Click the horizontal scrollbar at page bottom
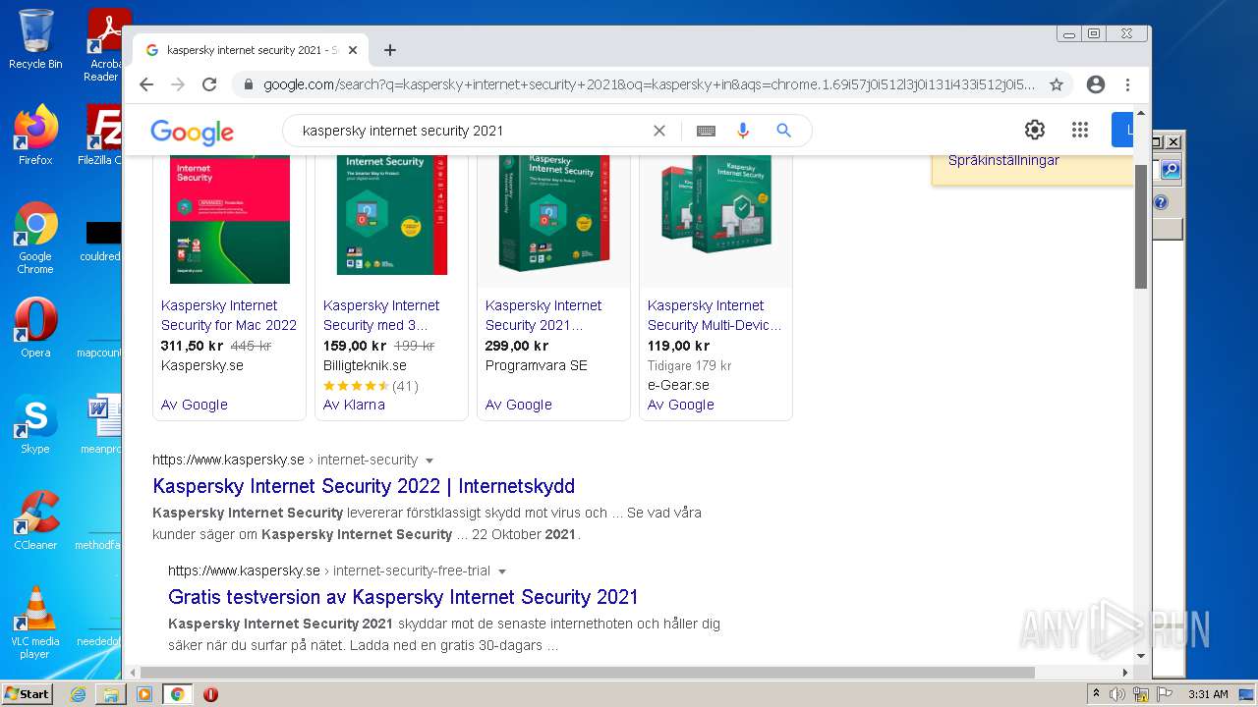 [x=588, y=673]
